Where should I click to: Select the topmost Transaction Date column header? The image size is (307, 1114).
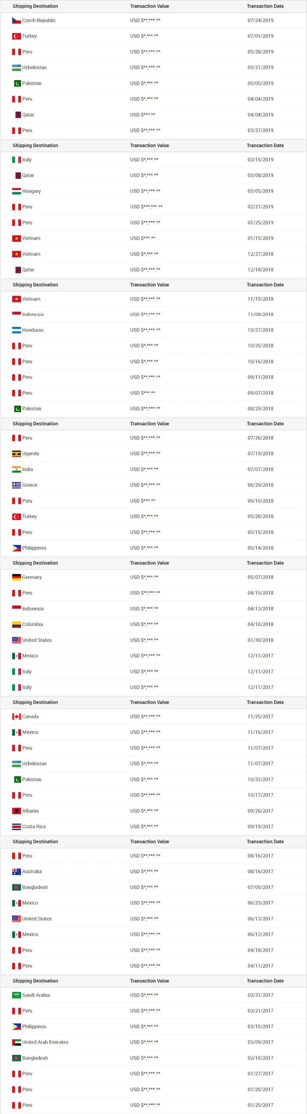tap(265, 6)
